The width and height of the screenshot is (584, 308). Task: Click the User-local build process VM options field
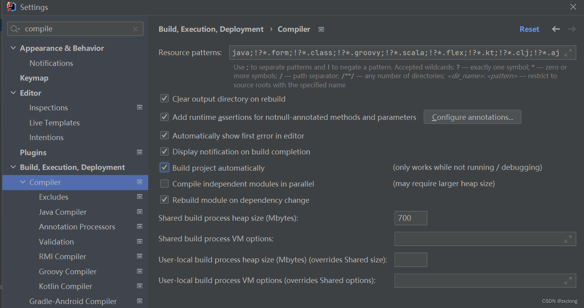[x=485, y=280]
